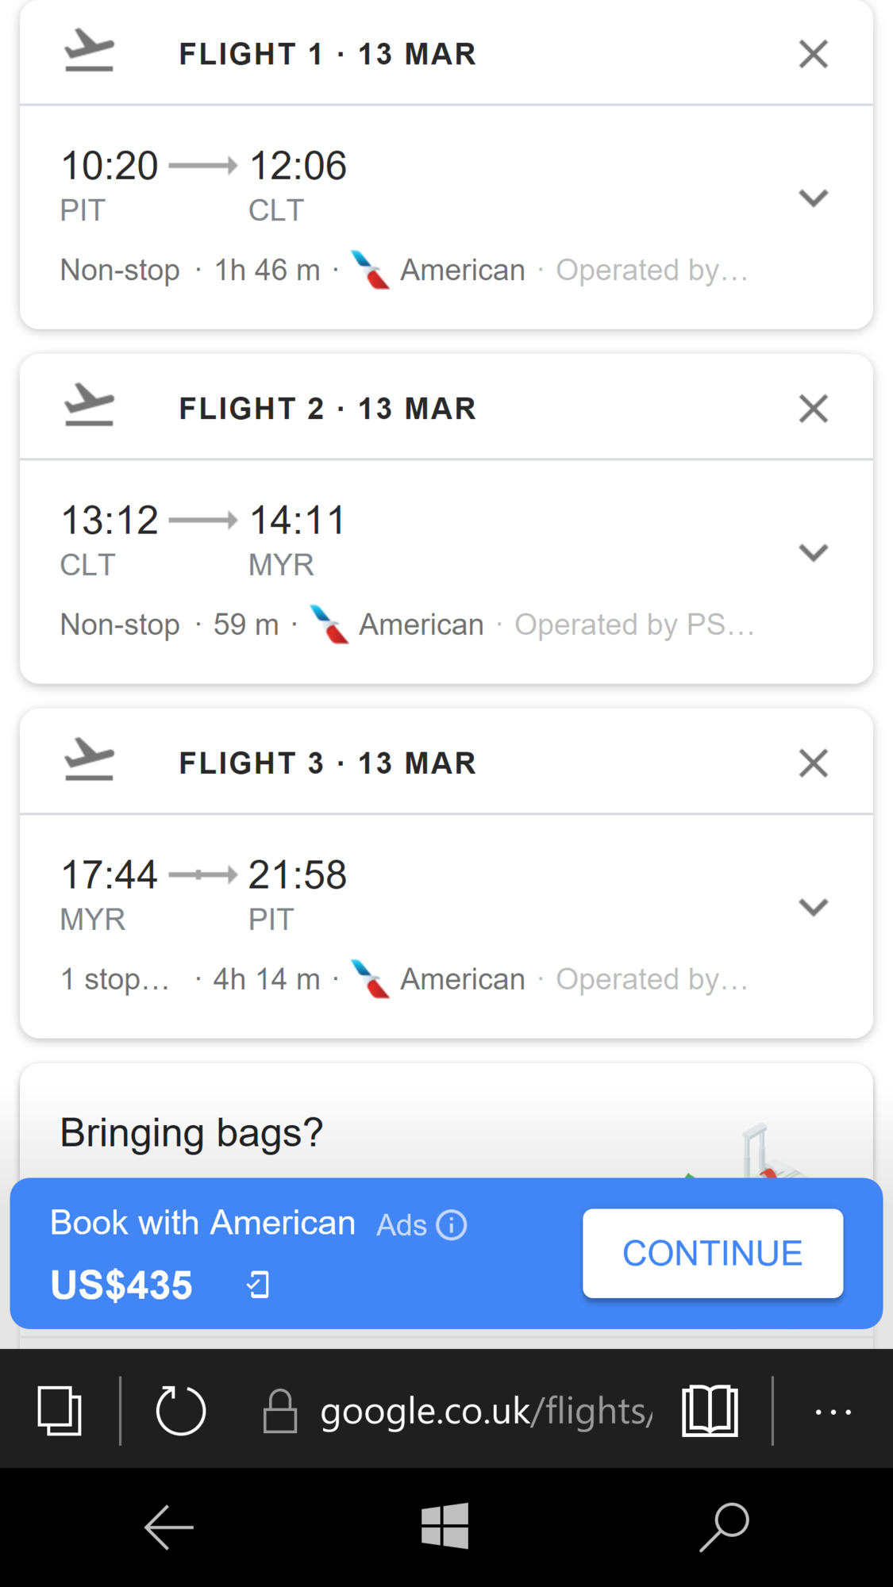Viewport: 893px width, 1587px height.
Task: Tap the system search magnifier
Action: (724, 1527)
